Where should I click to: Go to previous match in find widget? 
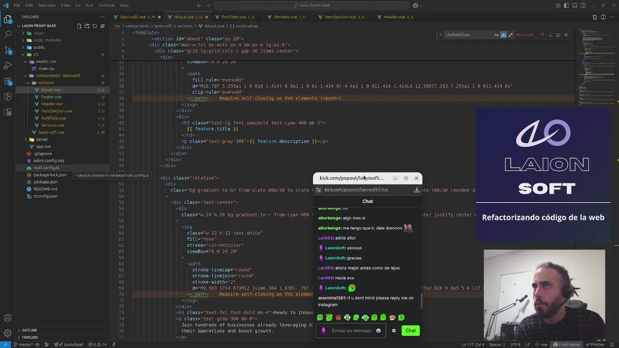coord(542,35)
